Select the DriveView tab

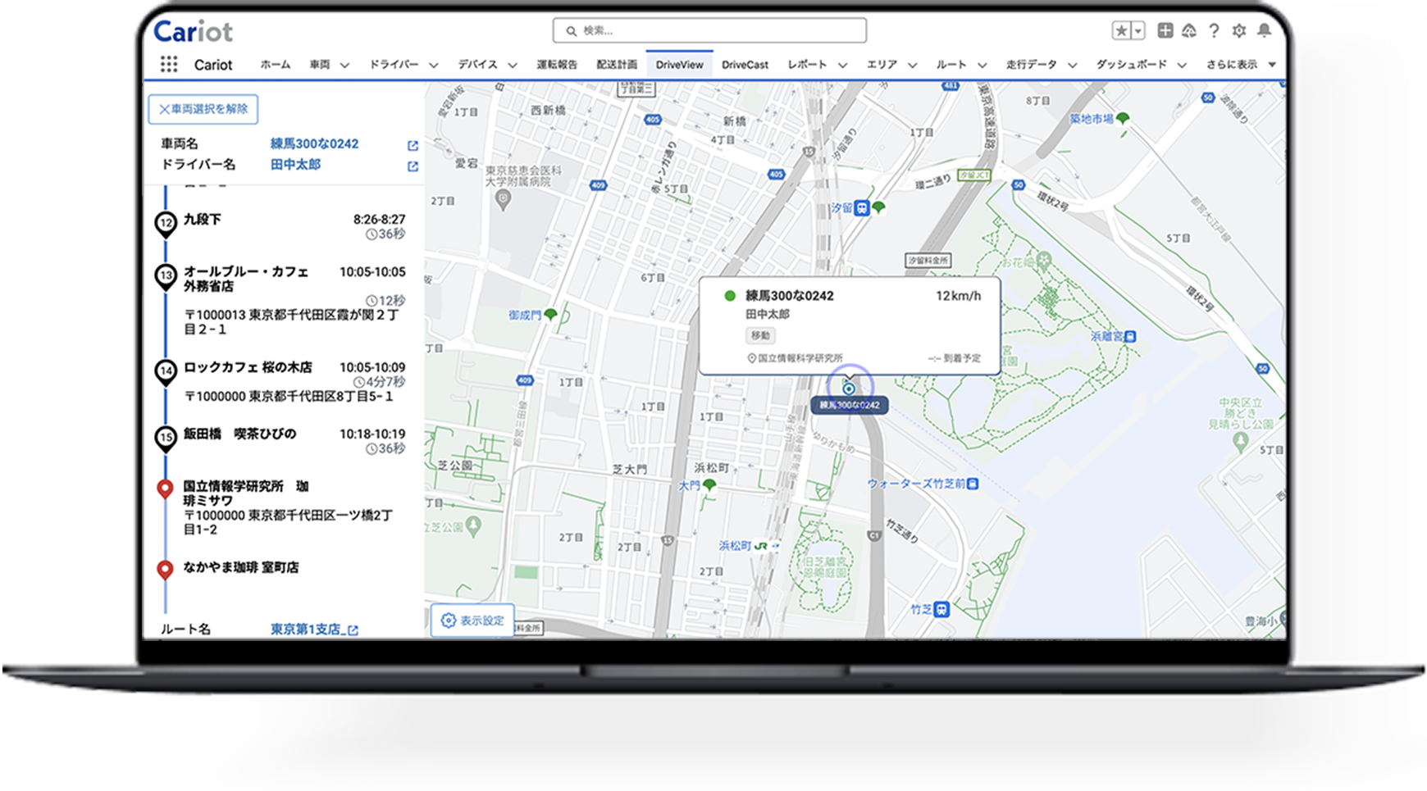point(679,64)
